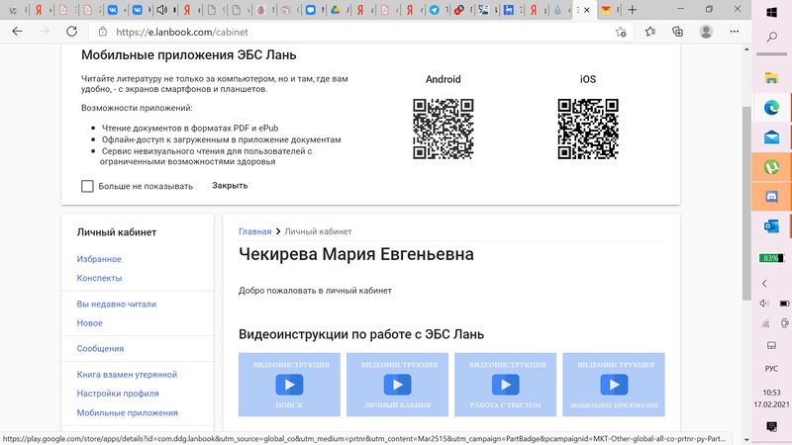Screen dimensions: 792x445
Task: Switch to the tab playing audio
Action: [161, 10]
